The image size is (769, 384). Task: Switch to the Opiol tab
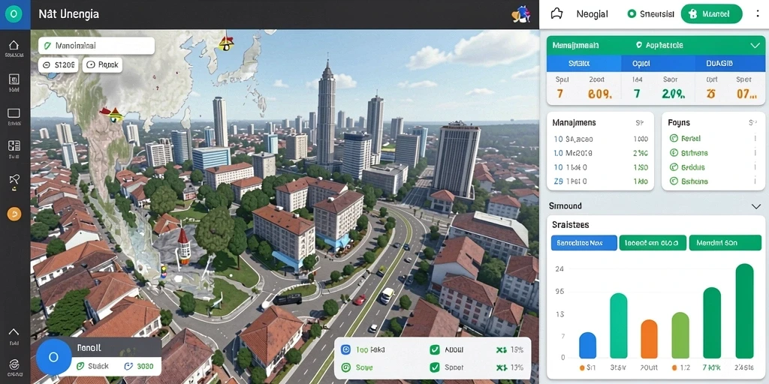pos(641,63)
